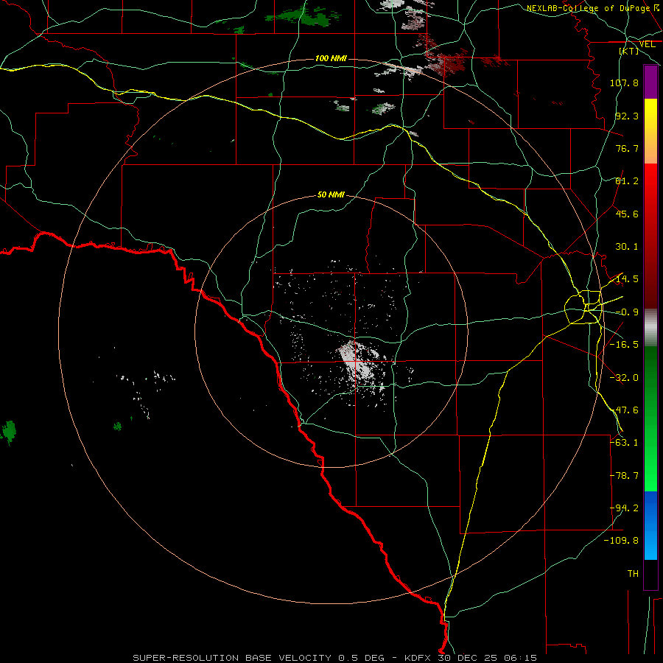
Task: Click the 92.3 legend value
Action: click(x=627, y=116)
